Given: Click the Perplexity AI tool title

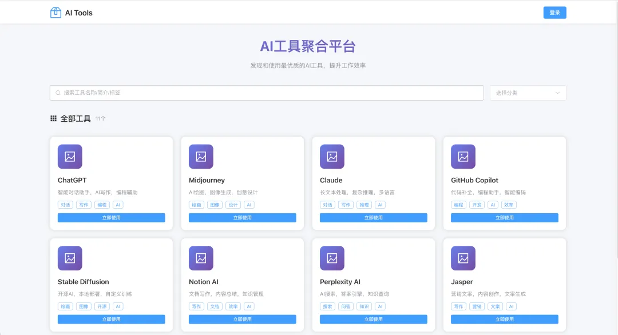Looking at the screenshot, I should (x=340, y=282).
